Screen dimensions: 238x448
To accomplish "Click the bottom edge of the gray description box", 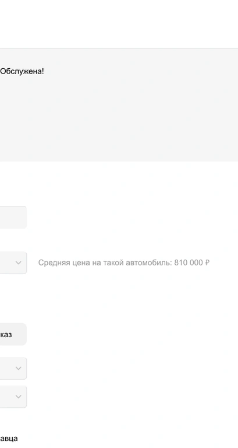I will coord(119,161).
